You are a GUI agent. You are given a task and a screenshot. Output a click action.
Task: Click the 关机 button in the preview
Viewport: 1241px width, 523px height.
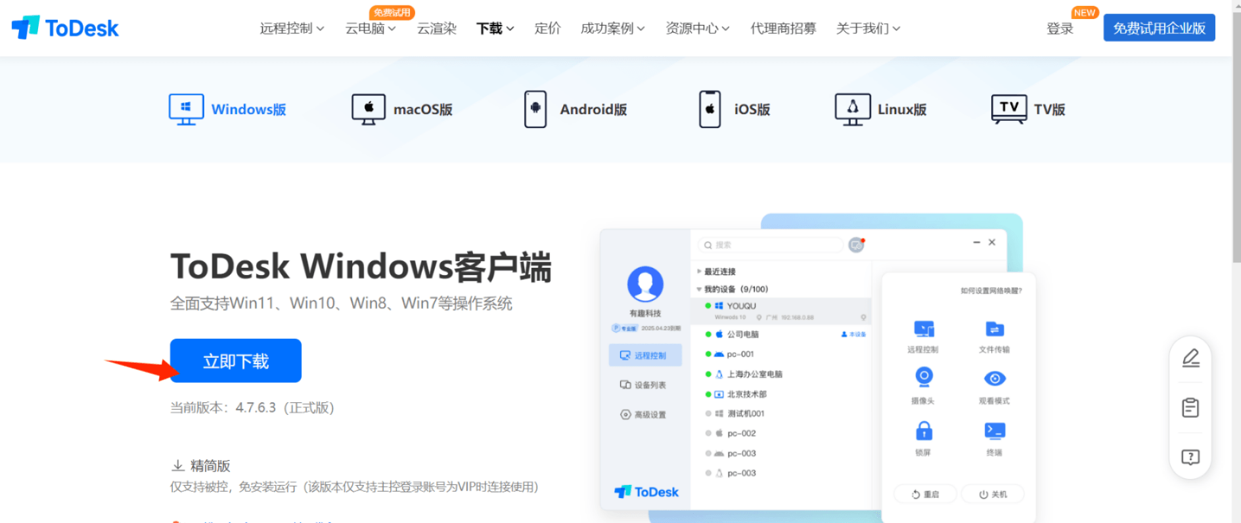click(993, 494)
